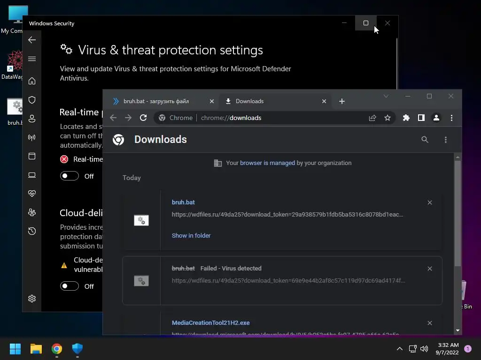Screen dimensions: 481x360
Task: Open Chrome side panel
Action: [x=421, y=118]
